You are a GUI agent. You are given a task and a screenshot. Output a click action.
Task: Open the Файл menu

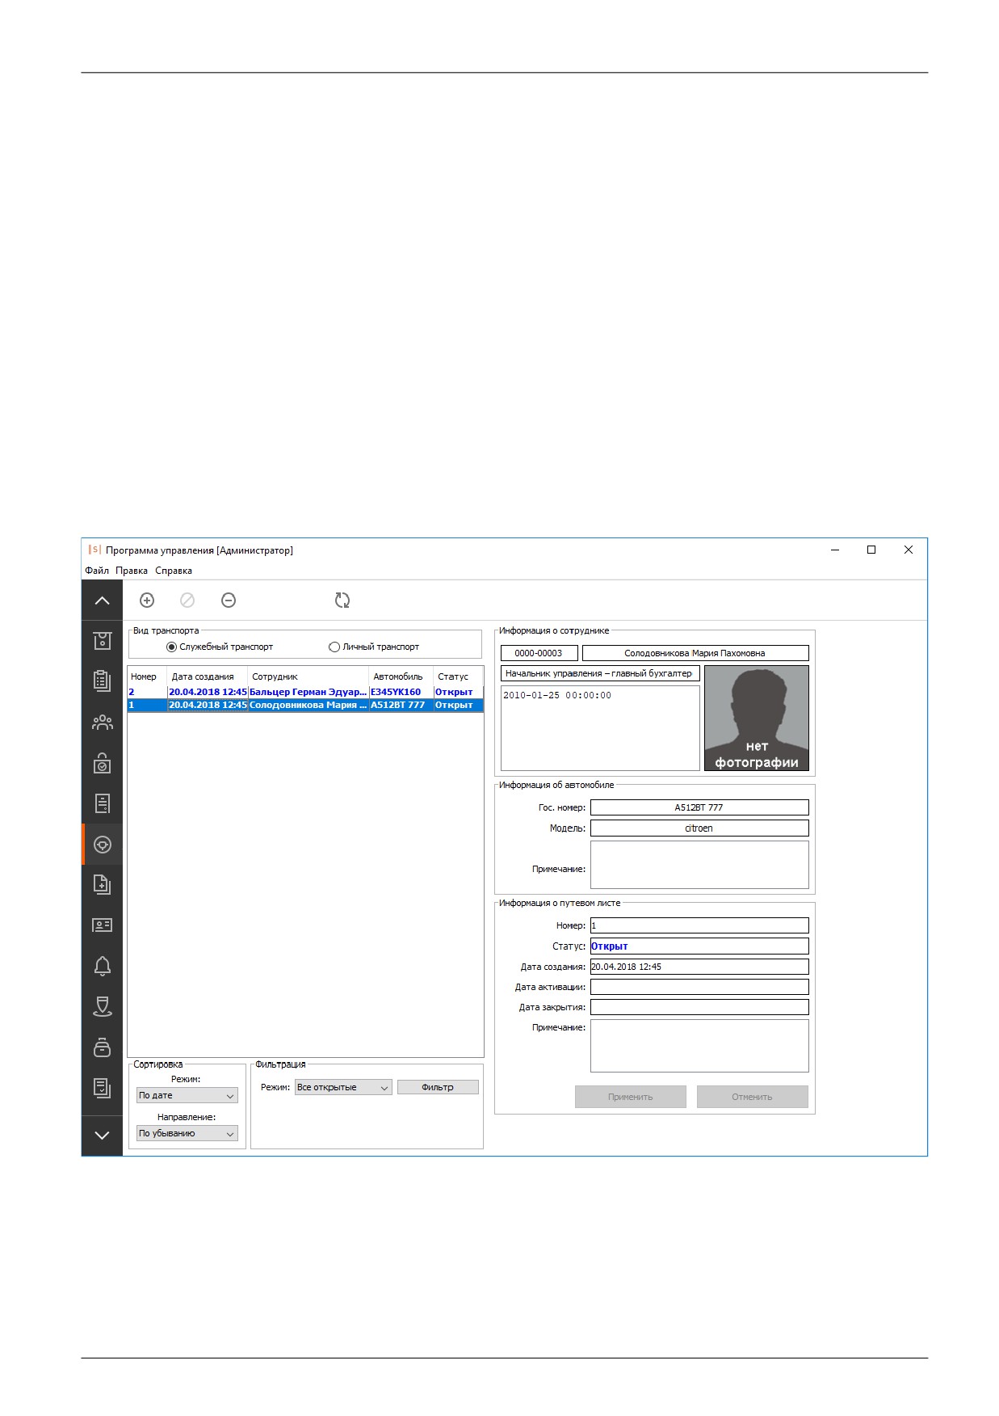click(x=97, y=571)
